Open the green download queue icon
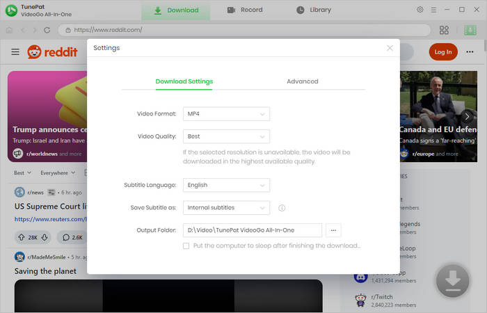This screenshot has width=487, height=313. [470, 30]
